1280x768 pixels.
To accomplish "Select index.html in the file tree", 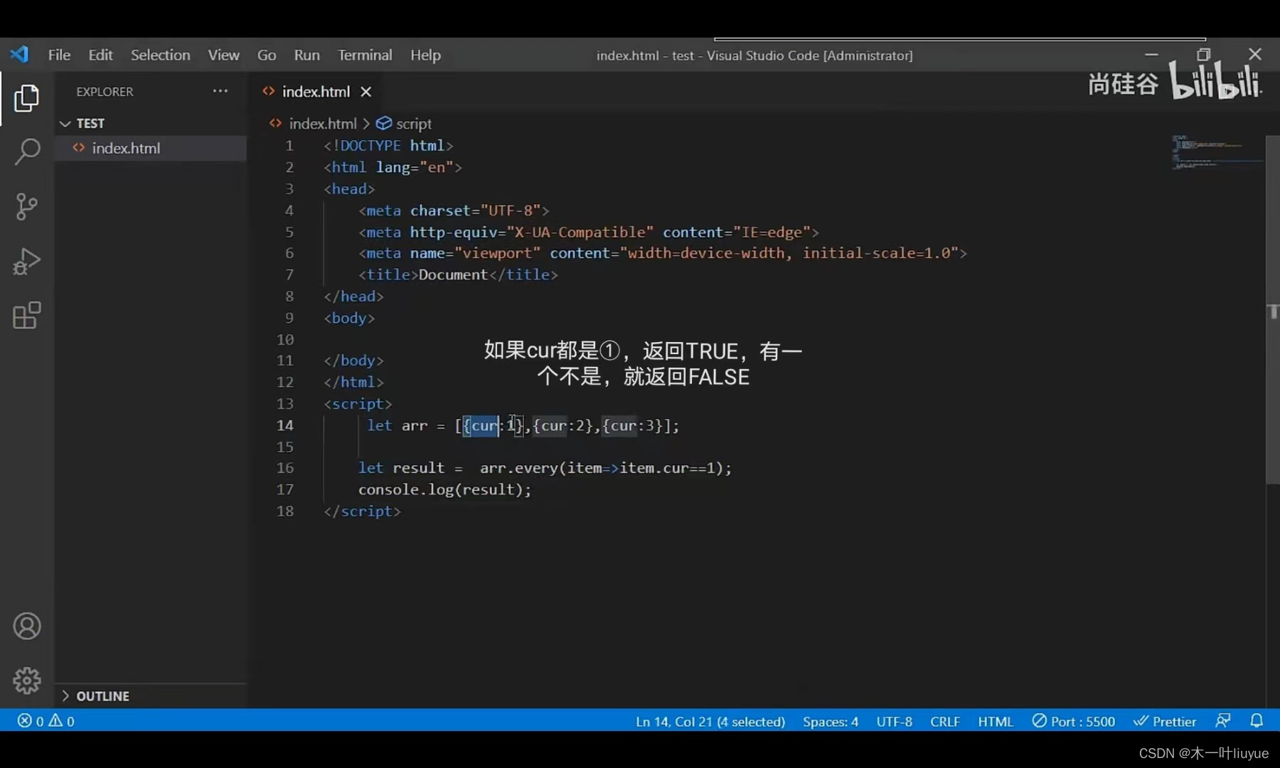I will click(150, 148).
